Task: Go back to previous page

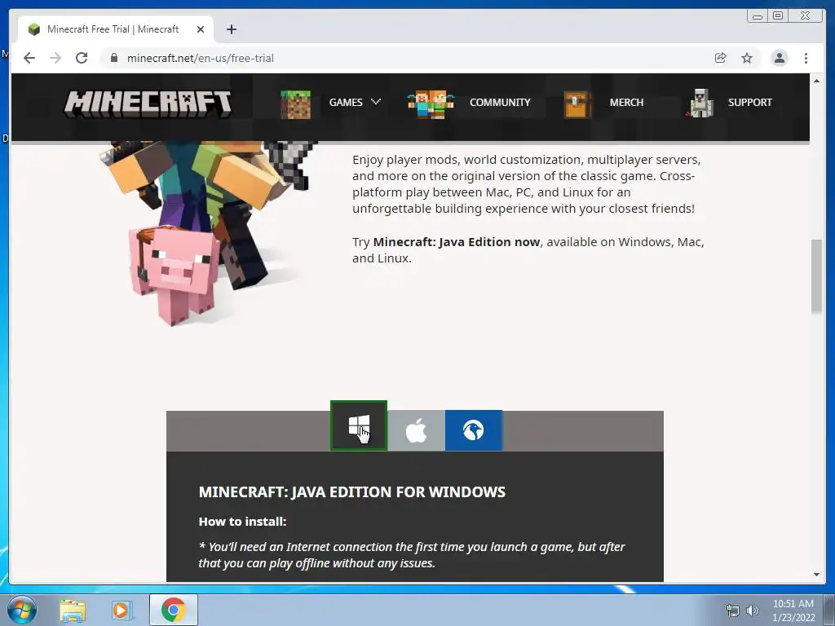Action: pos(29,58)
